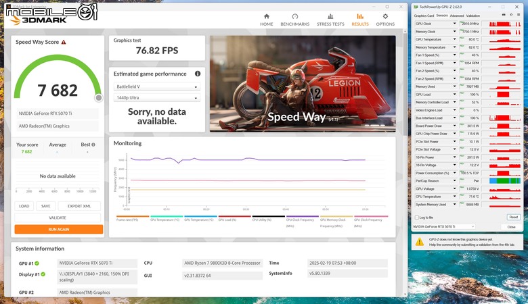Toggle Frame rate (FPS) legend in Monitoring
The height and width of the screenshot is (304, 528).
click(x=132, y=218)
